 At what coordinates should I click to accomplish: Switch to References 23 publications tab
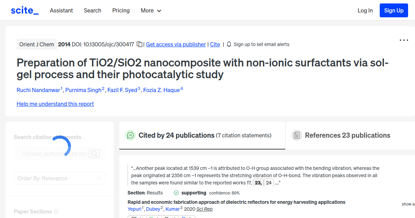pos(347,135)
